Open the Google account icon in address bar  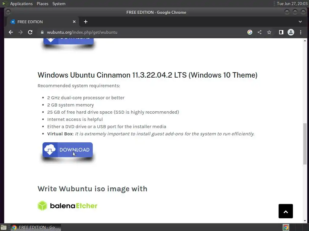click(250, 32)
